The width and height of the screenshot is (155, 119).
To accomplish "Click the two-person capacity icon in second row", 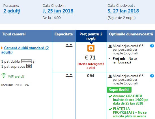I will [x=69, y=76].
